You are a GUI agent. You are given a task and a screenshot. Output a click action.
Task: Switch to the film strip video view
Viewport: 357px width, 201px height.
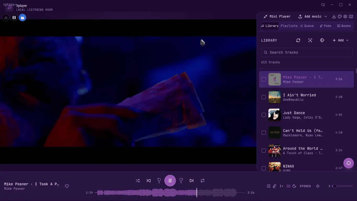(x=14, y=18)
